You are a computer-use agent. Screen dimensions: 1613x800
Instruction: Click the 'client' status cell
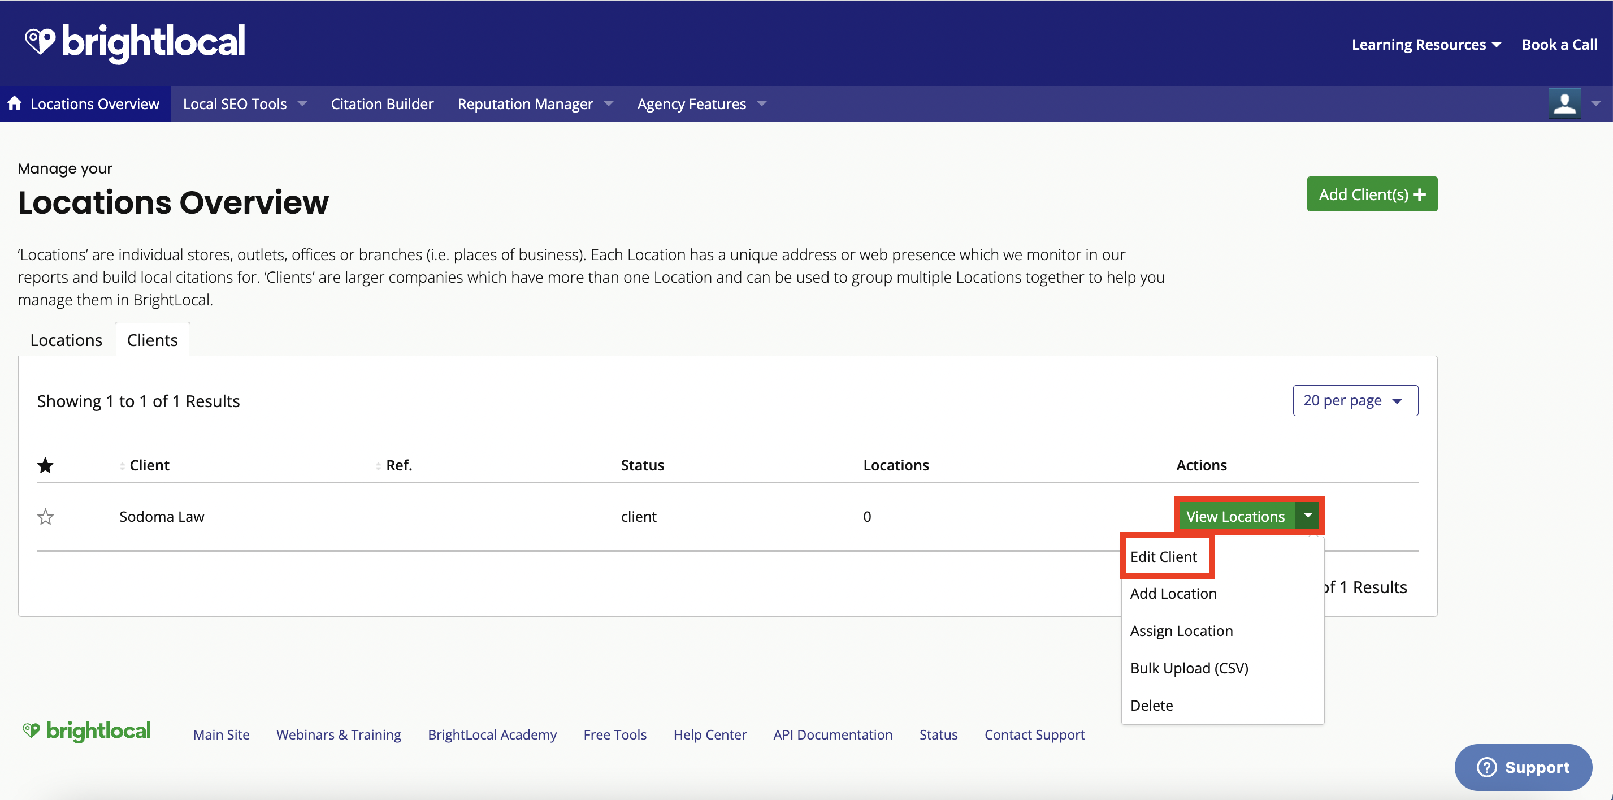639,517
